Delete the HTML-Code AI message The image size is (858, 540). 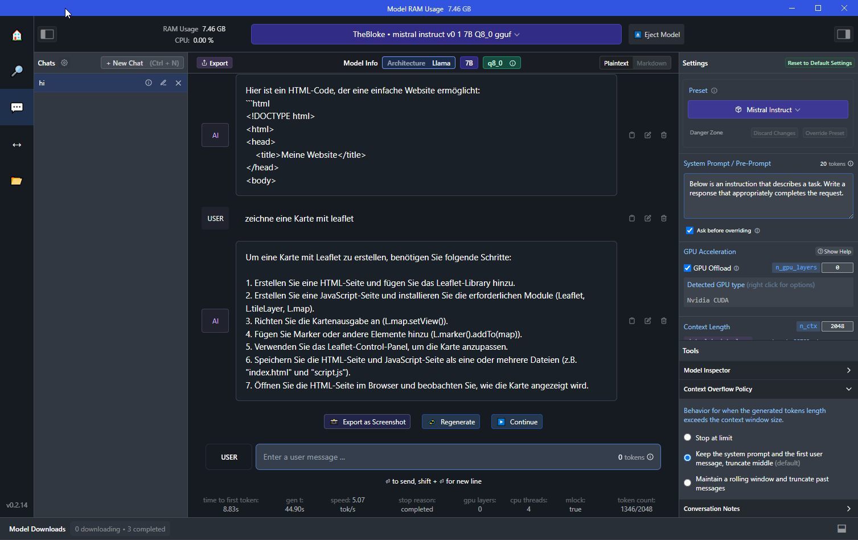[x=664, y=135]
